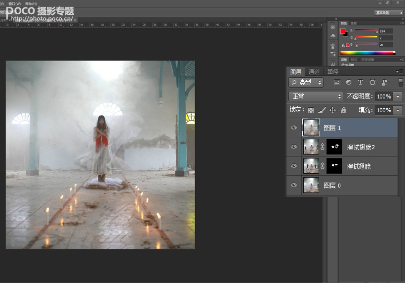This screenshot has height=283, width=405.
Task: Collapse the right panel dock to icons
Action: [403, 19]
